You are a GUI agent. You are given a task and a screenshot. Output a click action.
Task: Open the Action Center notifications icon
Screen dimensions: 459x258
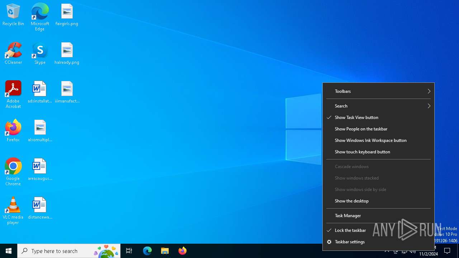point(447,251)
